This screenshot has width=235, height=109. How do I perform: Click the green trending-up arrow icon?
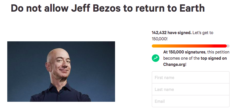155,58
